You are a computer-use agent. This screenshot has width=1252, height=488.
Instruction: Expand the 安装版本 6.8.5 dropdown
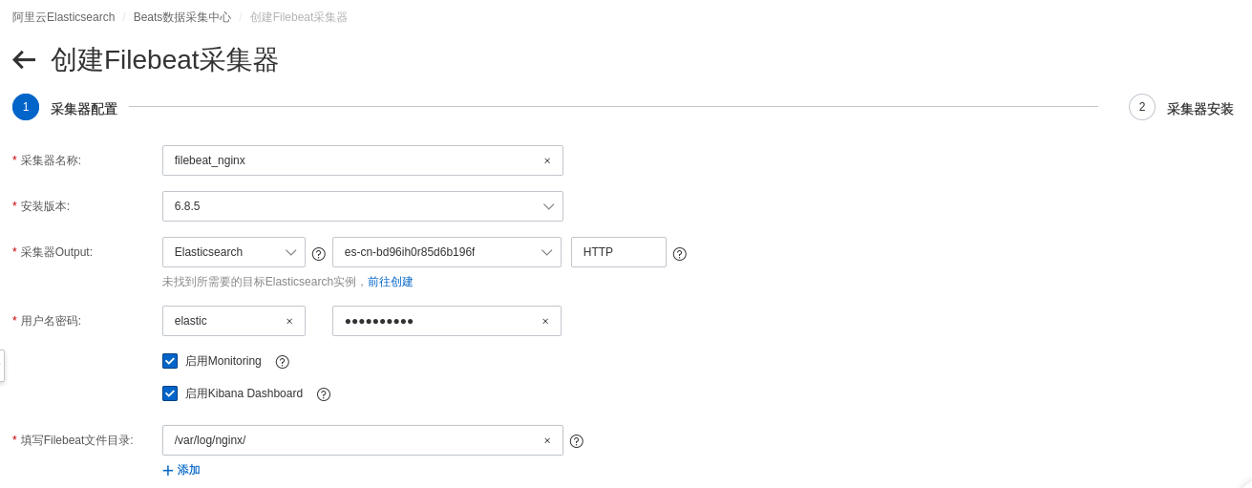[363, 206]
